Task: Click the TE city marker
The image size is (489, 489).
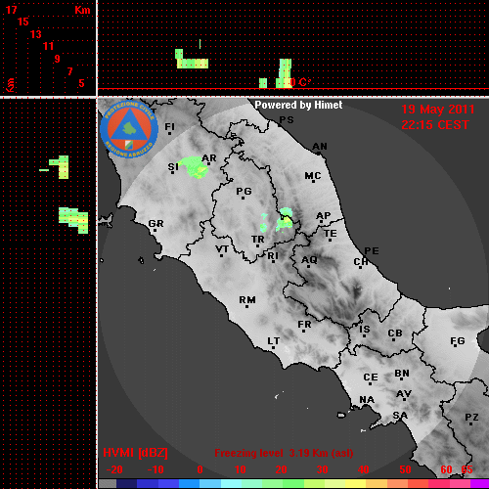Action: click(x=330, y=240)
